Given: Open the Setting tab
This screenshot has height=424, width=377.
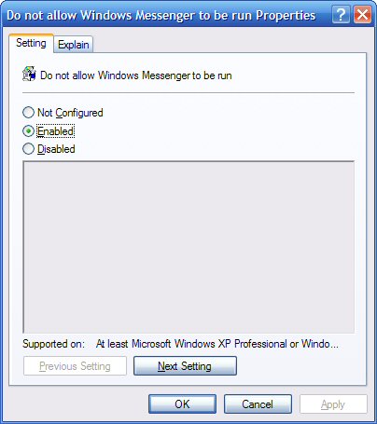Looking at the screenshot, I should pos(31,43).
